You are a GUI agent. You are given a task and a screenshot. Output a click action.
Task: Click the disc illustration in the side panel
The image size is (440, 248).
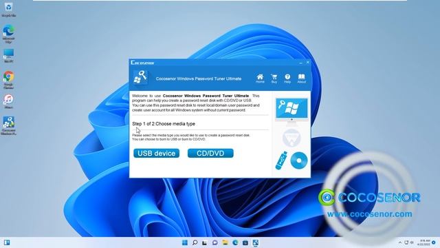click(x=299, y=161)
